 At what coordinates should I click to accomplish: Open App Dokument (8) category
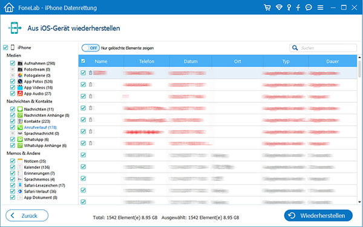click(41, 197)
